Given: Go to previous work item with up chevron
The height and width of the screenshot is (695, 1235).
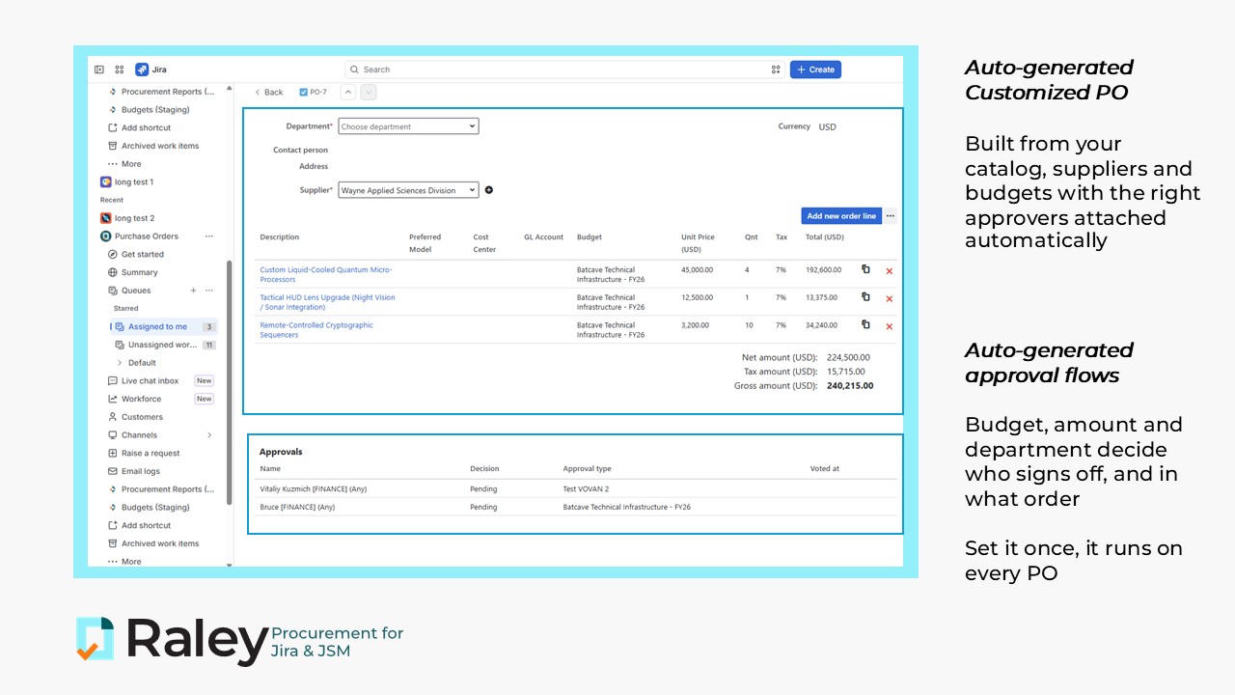Looking at the screenshot, I should 348,92.
